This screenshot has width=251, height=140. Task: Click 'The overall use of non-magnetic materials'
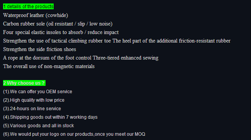point(49,67)
